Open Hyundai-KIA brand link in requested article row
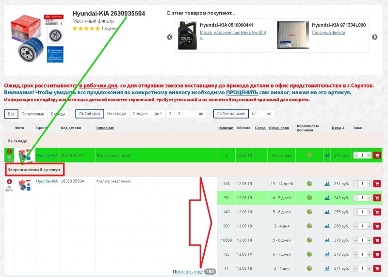 tap(47, 181)
